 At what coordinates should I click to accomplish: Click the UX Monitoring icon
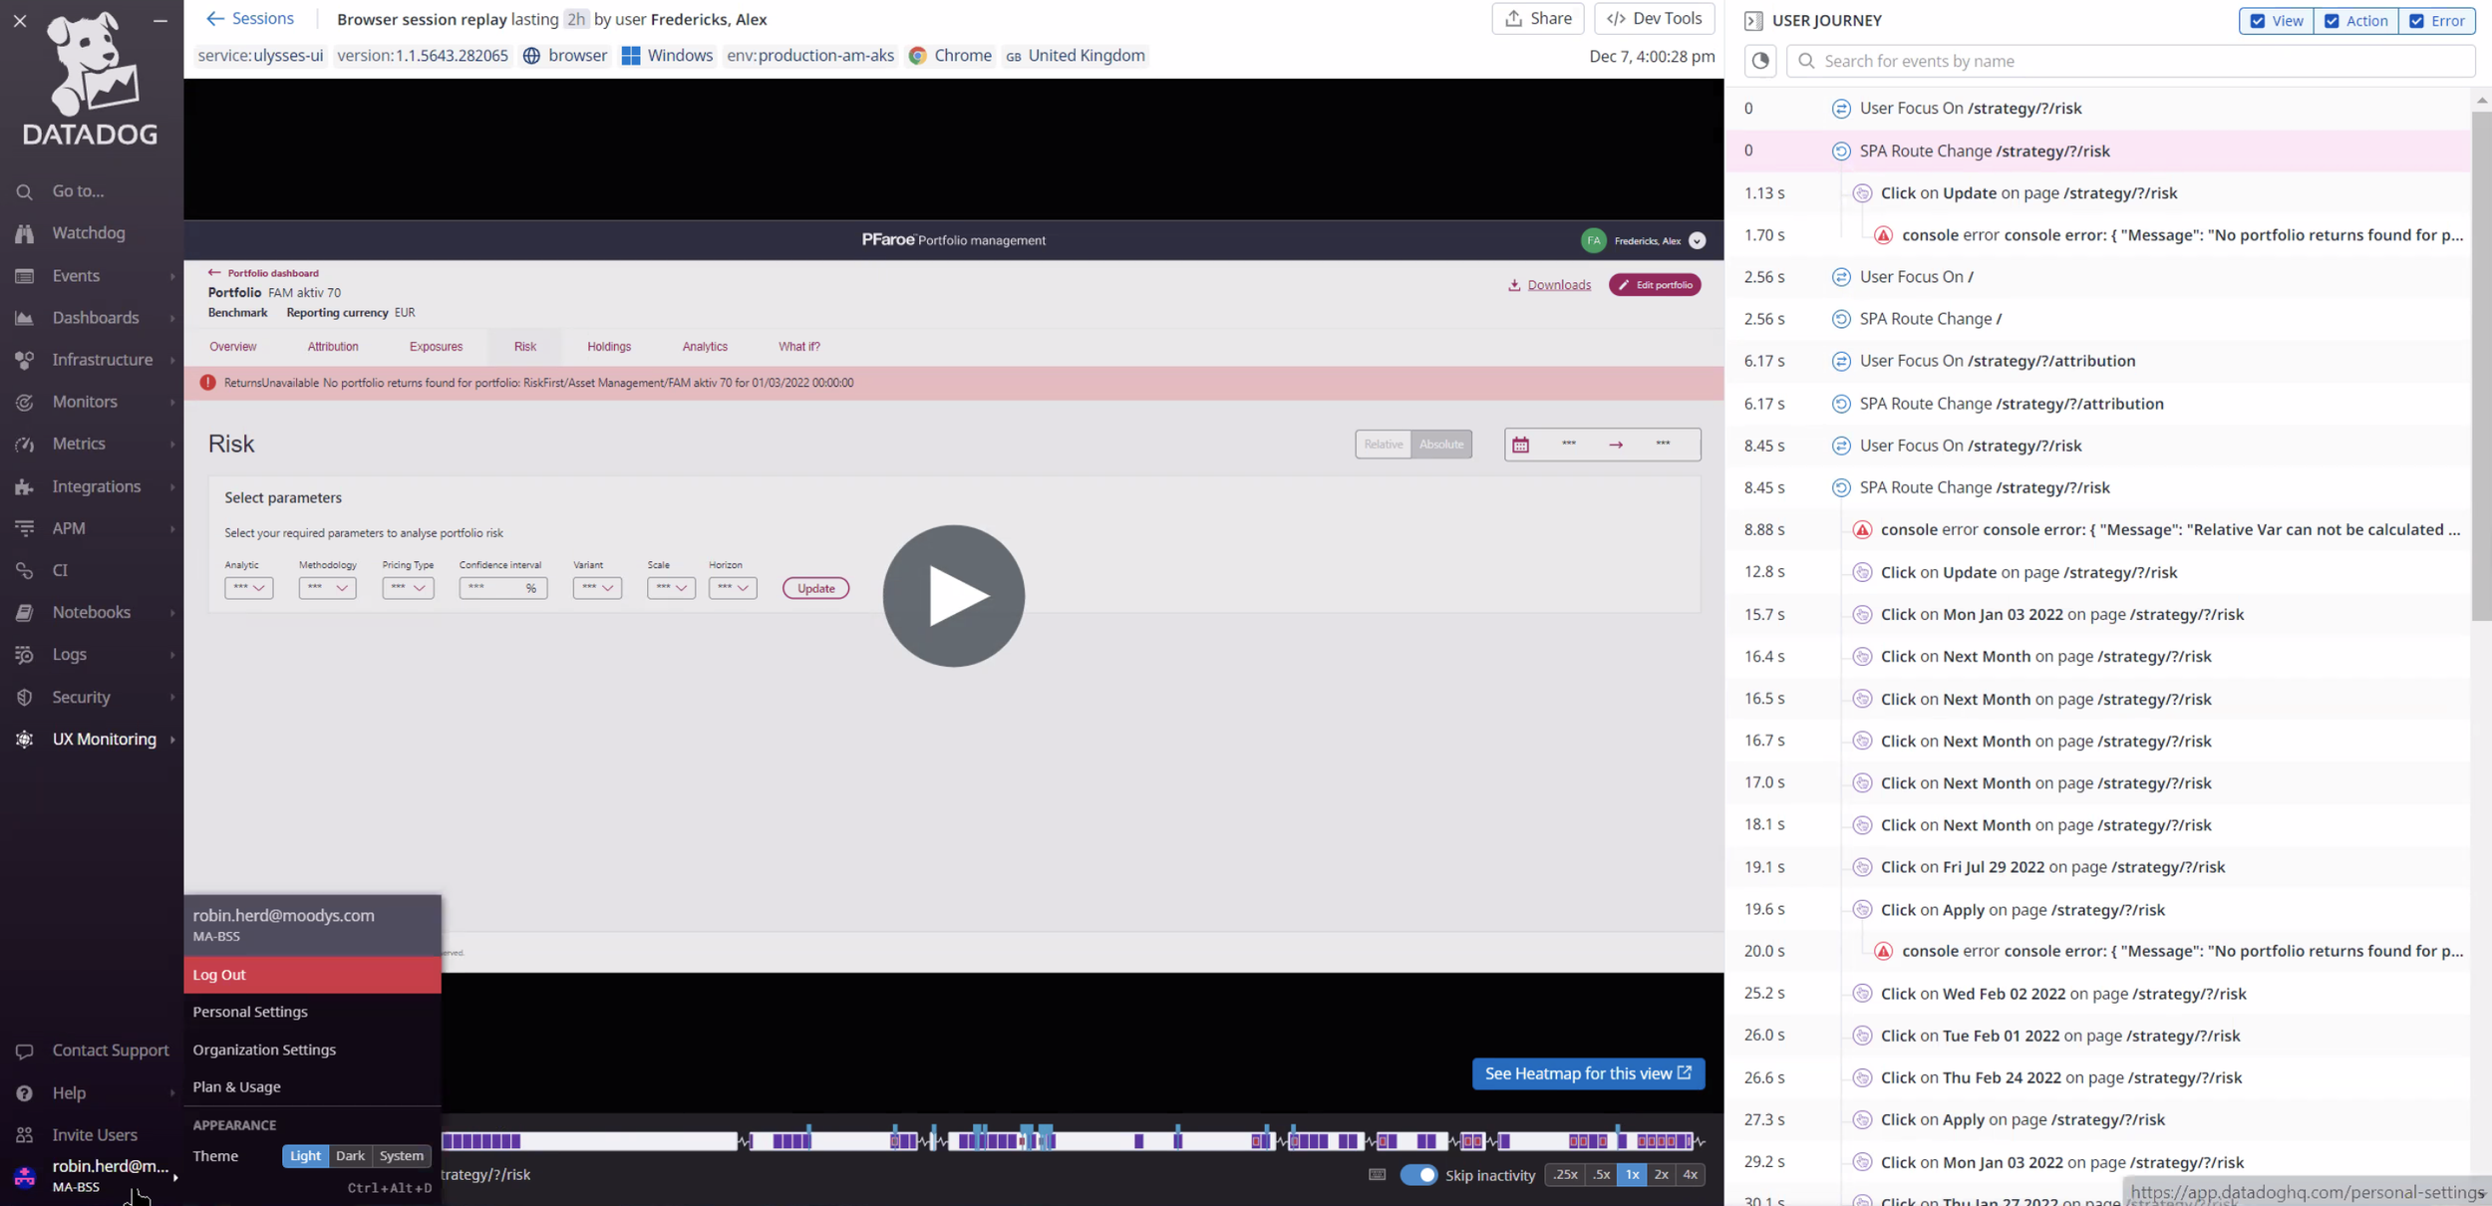click(x=25, y=740)
